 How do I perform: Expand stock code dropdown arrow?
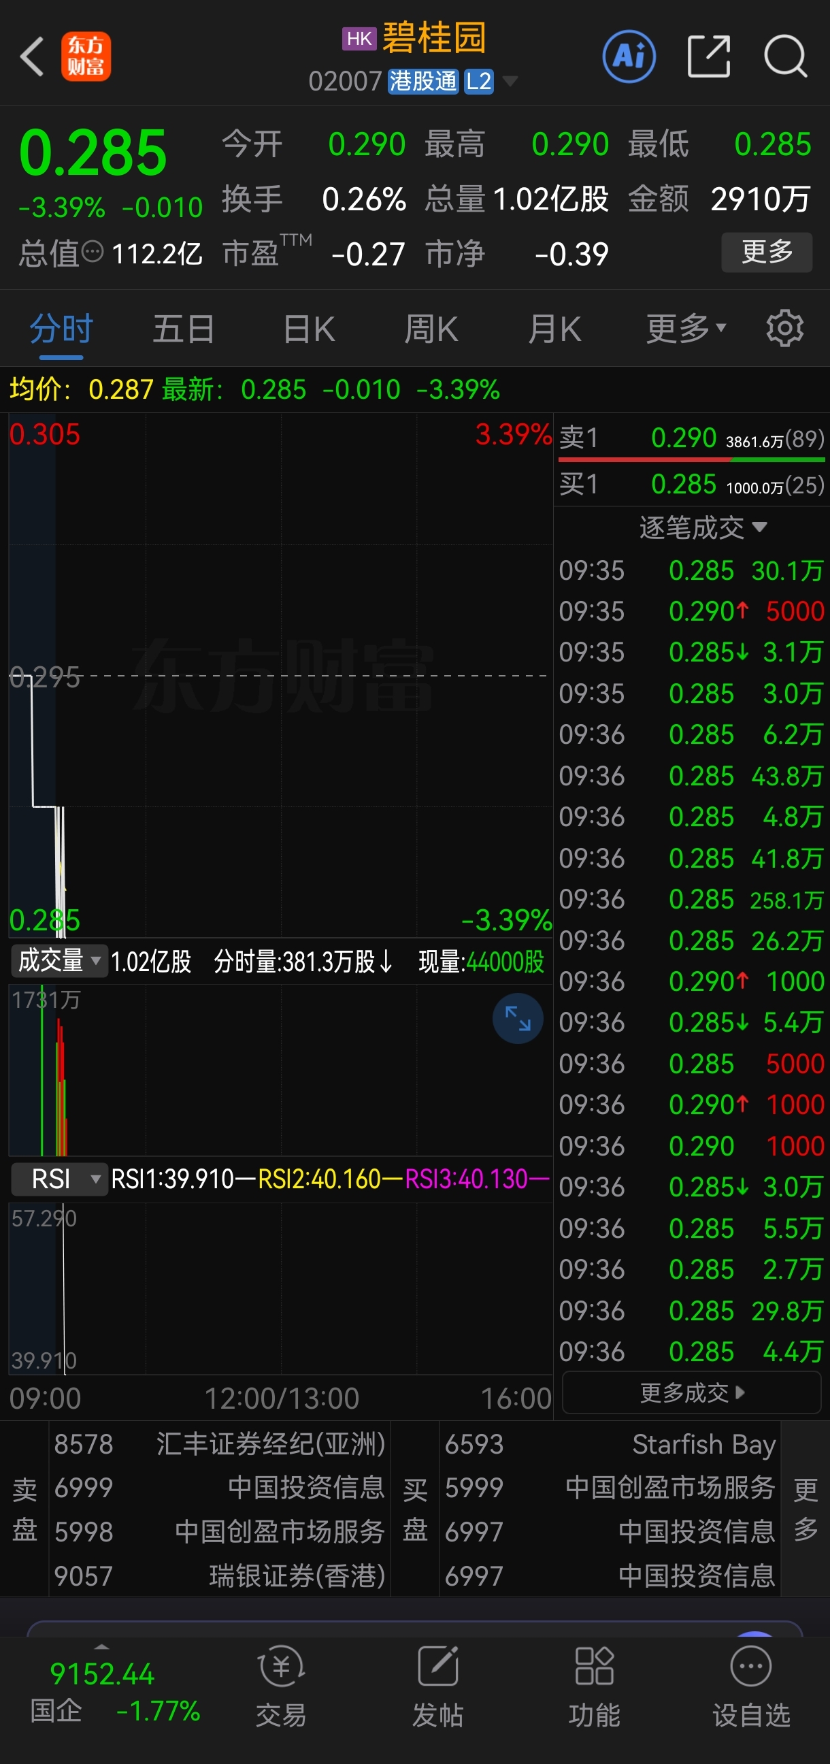pyautogui.click(x=510, y=82)
